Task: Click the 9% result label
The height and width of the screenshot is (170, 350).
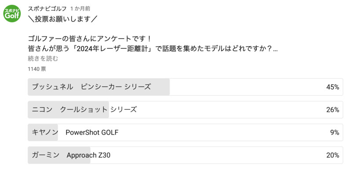Action: (335, 133)
